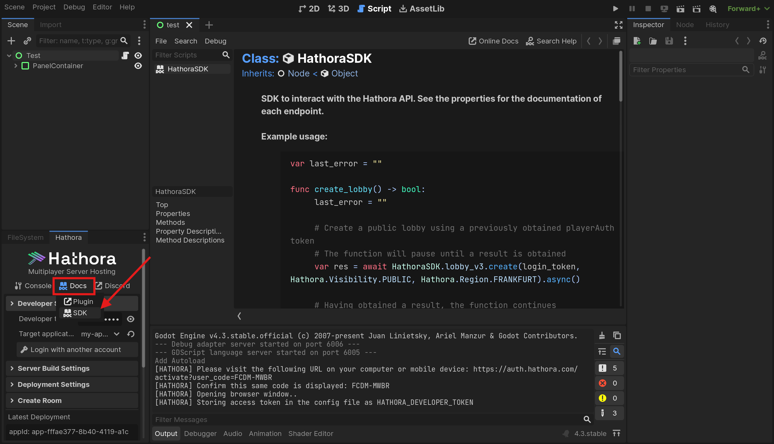Select SDK from the Docs menu
The width and height of the screenshot is (774, 444).
tap(80, 313)
